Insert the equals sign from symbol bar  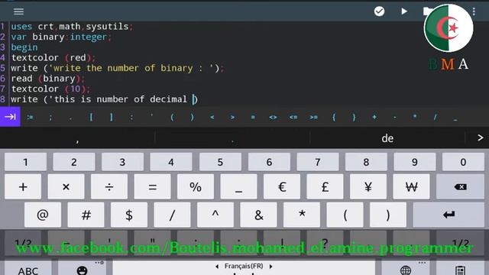pos(253,117)
